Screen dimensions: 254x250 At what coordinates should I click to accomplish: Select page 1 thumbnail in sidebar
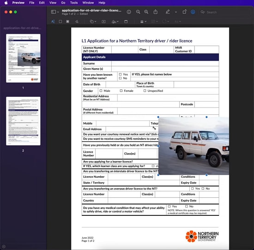23,58
